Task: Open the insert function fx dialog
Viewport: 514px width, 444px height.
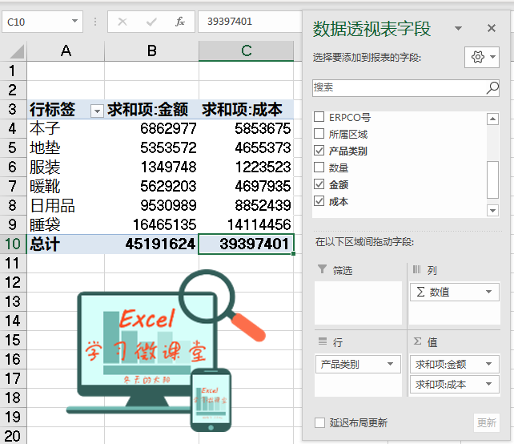Action: [180, 22]
